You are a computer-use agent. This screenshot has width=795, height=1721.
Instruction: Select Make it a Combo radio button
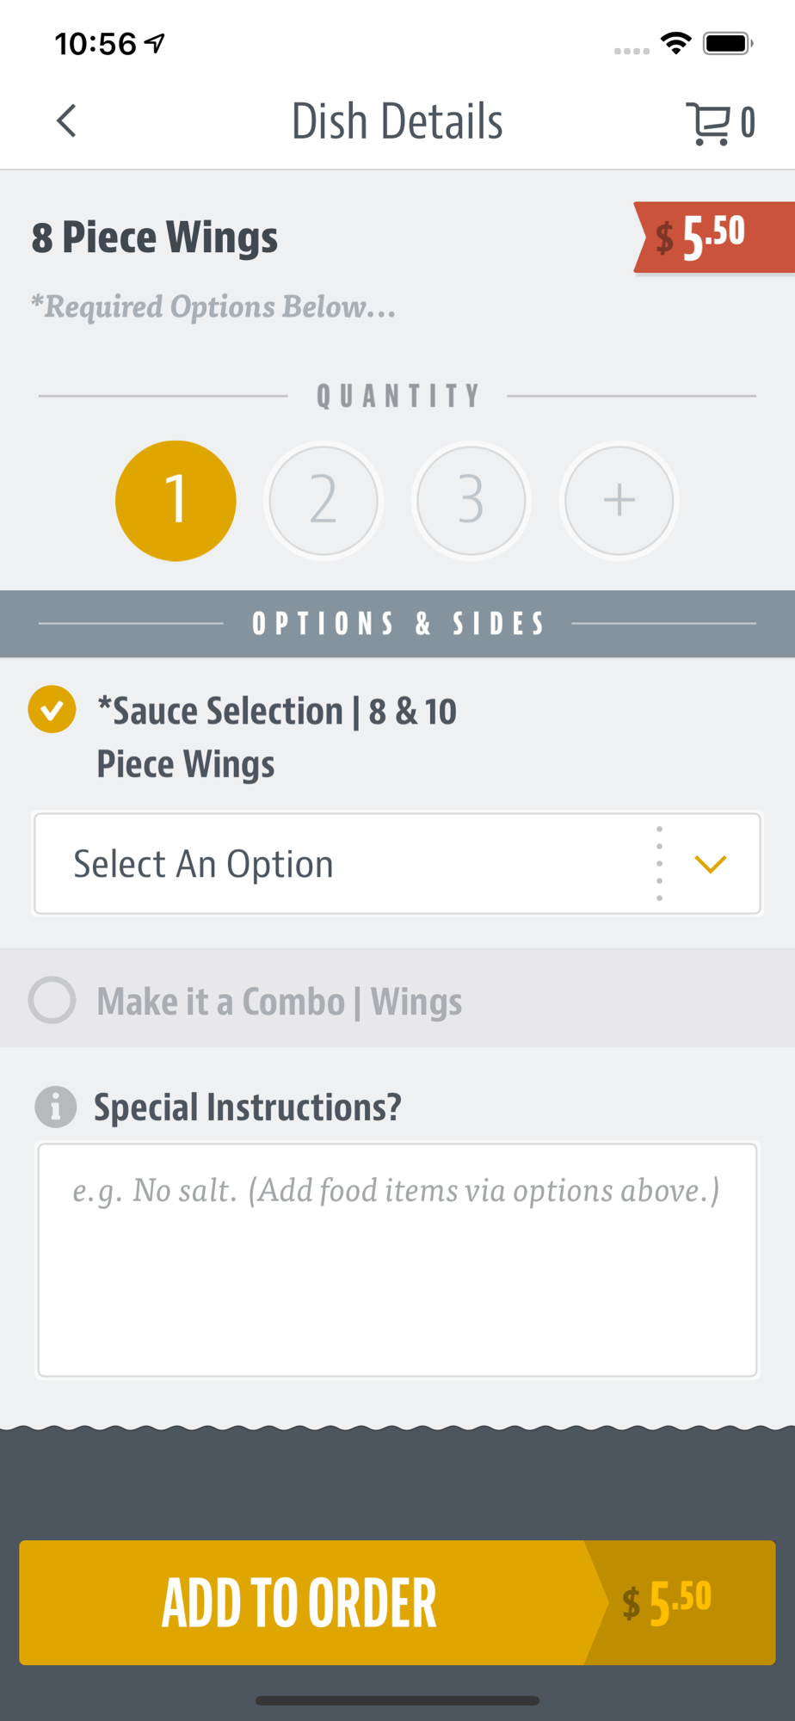52,1000
